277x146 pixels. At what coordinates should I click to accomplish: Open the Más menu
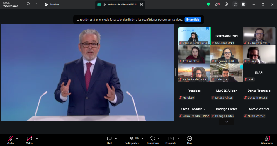(x=189, y=140)
